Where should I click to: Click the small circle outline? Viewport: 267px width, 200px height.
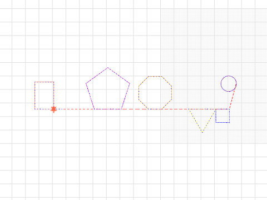229,83
